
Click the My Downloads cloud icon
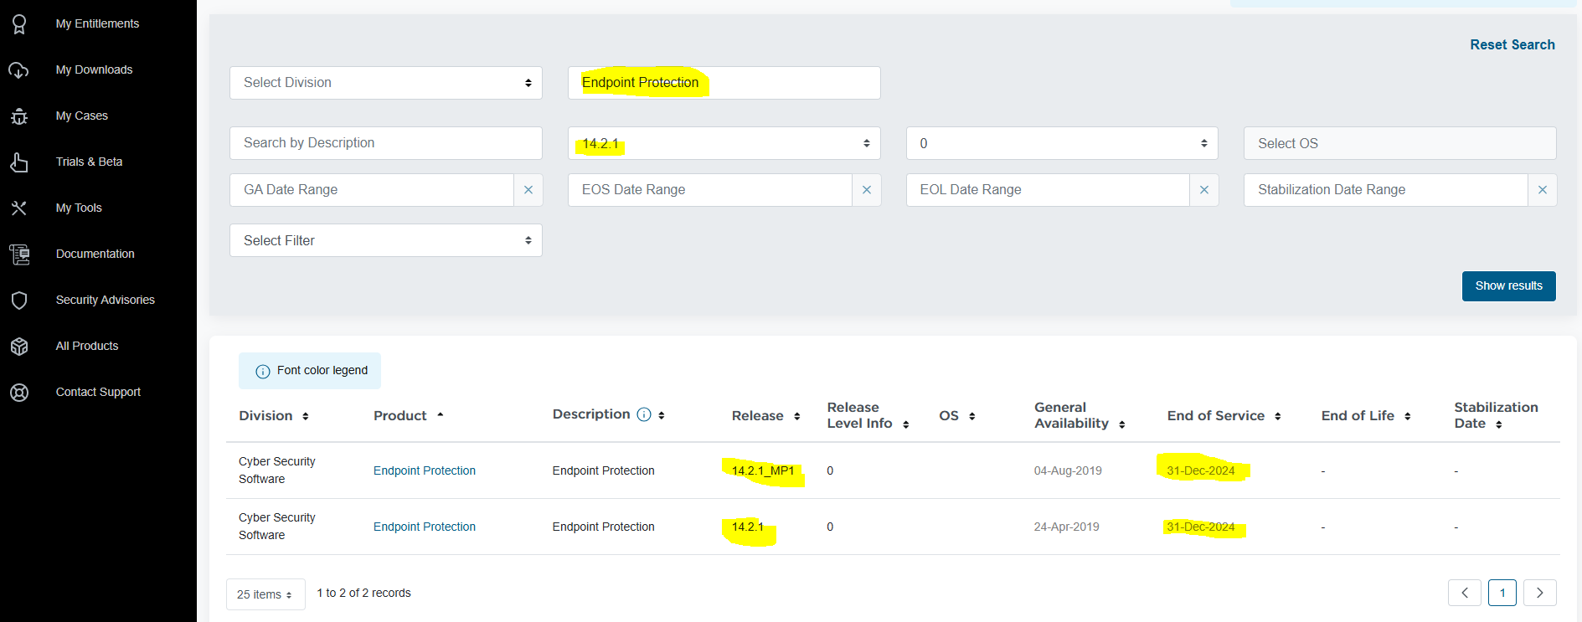click(19, 70)
